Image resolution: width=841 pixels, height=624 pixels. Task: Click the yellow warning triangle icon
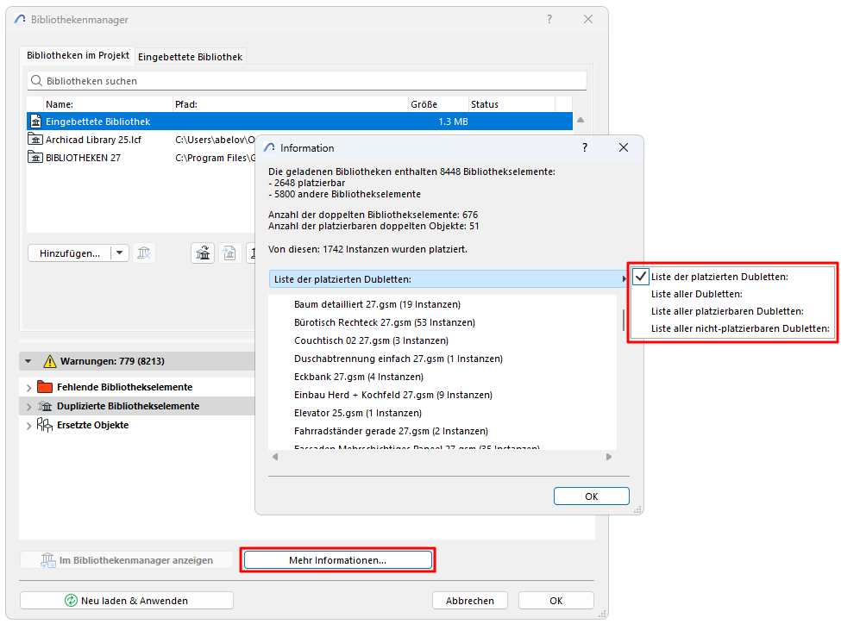point(50,361)
